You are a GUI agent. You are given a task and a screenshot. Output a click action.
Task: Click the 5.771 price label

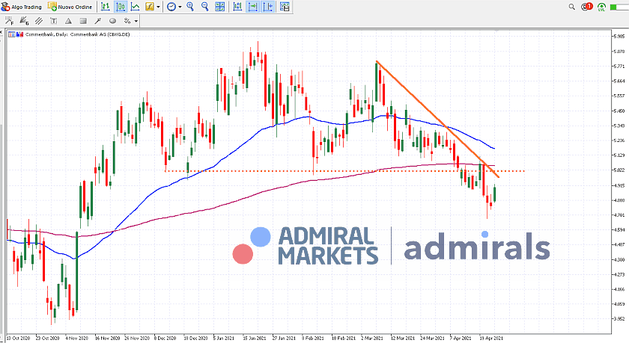tap(619, 66)
